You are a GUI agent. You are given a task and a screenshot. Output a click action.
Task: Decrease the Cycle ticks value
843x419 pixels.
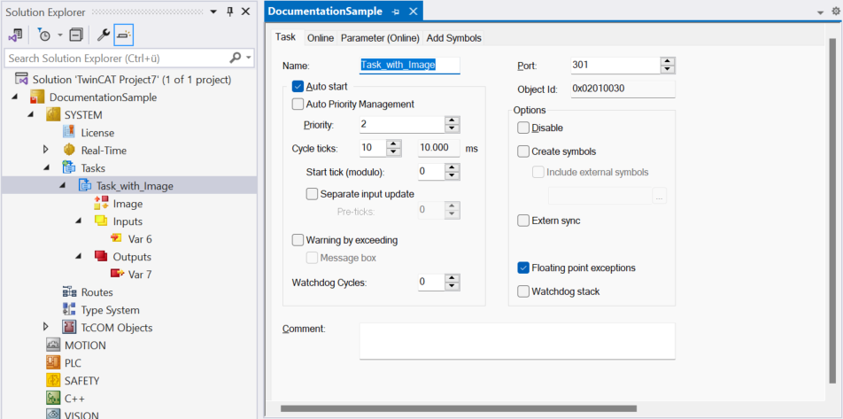[x=394, y=152]
